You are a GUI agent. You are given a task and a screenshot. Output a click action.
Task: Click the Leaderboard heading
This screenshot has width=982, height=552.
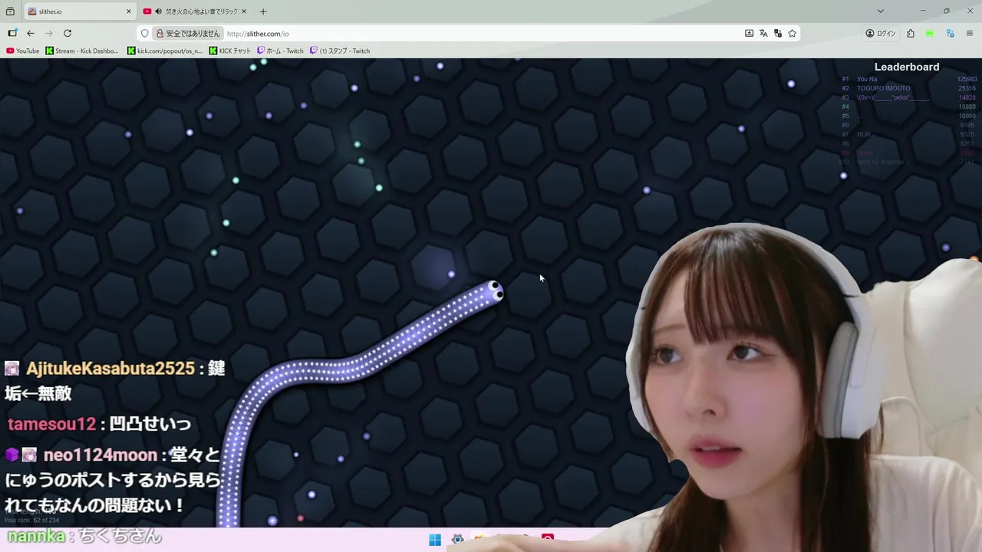point(907,67)
